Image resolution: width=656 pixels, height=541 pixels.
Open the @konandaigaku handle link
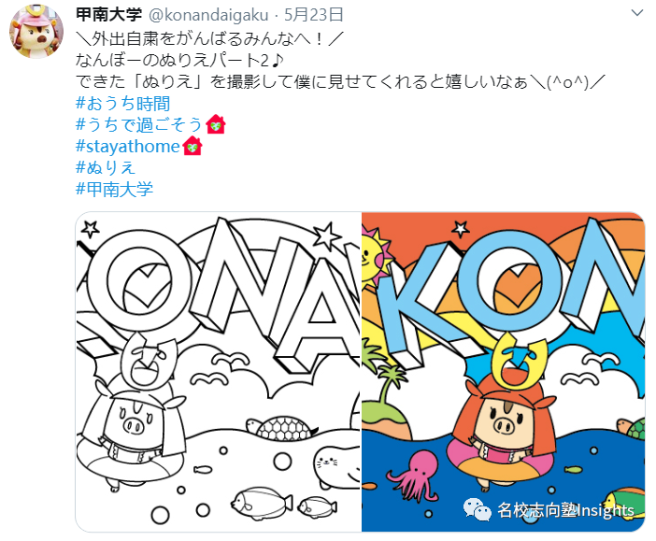click(208, 15)
